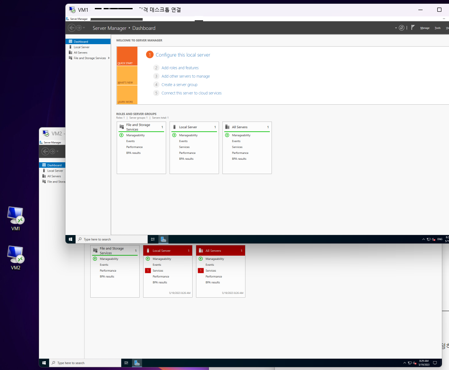The image size is (449, 370).
Task: Click Create a server group link
Action: (x=179, y=85)
